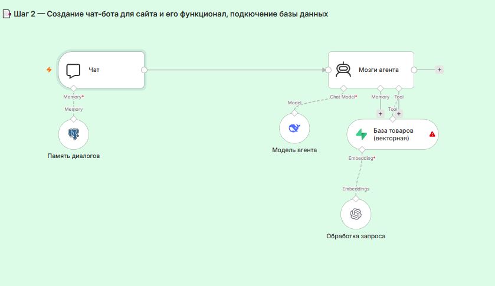The width and height of the screenshot is (495, 286).
Task: Click the Embedding* label under База товаров
Action: pyautogui.click(x=362, y=158)
